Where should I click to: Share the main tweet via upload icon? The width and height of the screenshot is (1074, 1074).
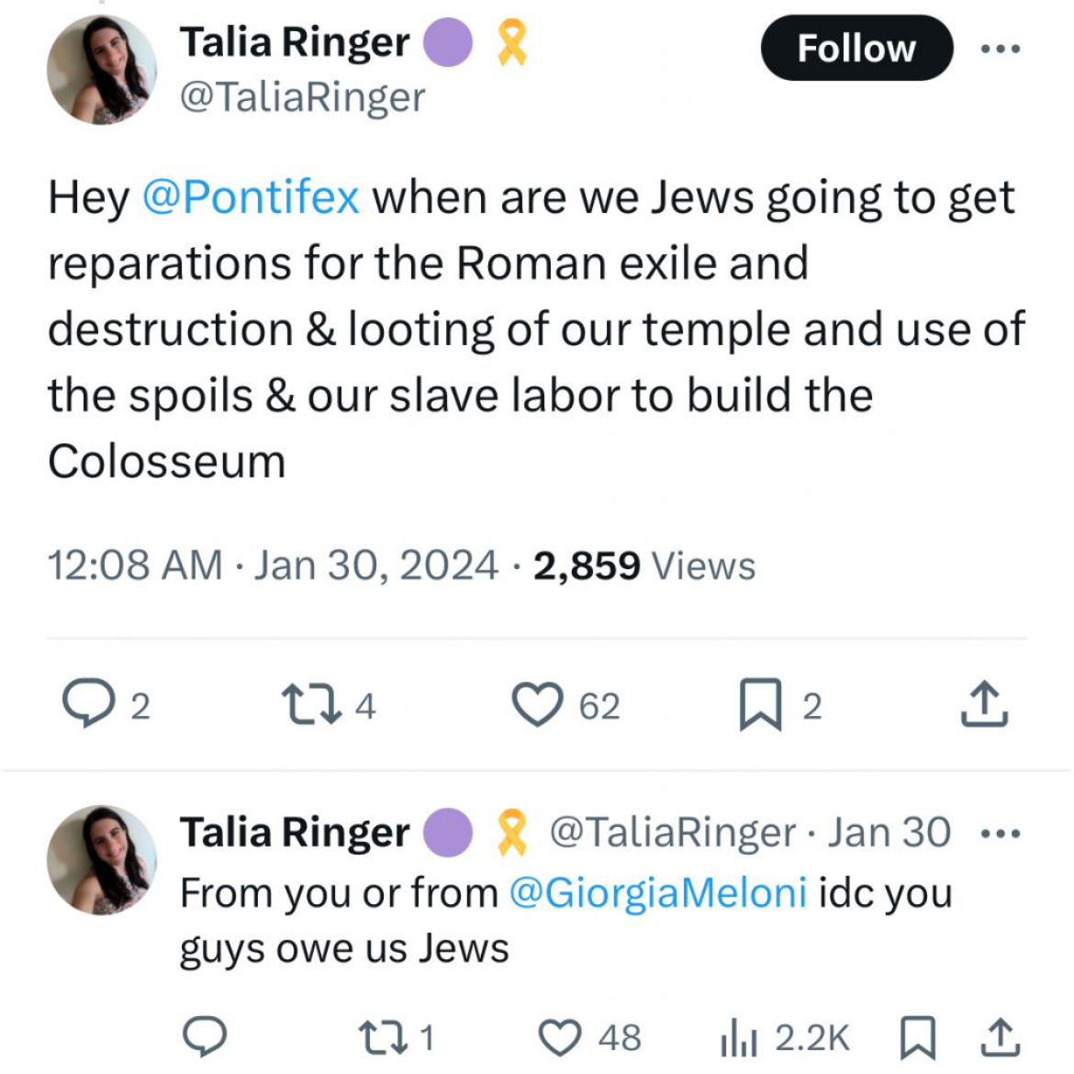[x=984, y=703]
